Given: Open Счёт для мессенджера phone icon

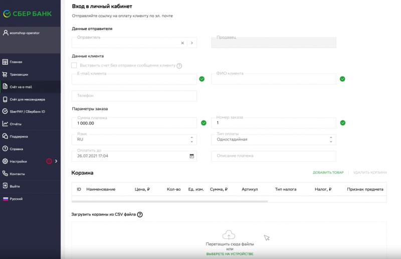Looking at the screenshot, I should tap(5, 99).
